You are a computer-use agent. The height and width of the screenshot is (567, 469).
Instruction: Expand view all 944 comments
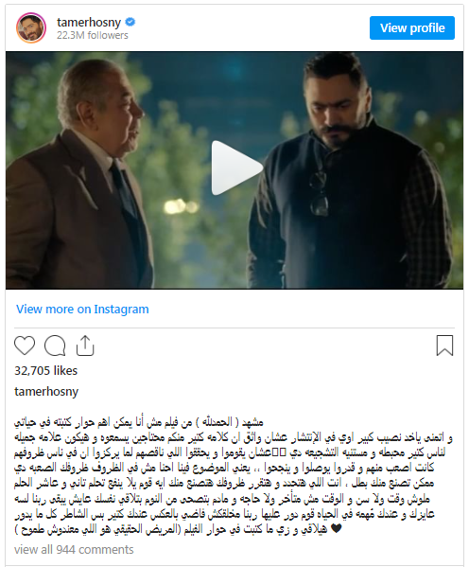pos(74,550)
